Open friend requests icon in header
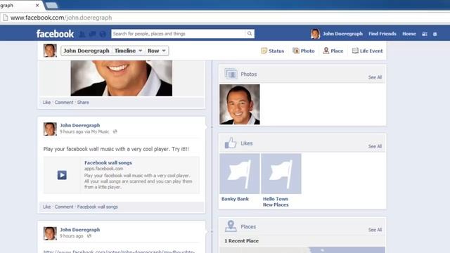This screenshot has height=253, width=450. [82, 34]
